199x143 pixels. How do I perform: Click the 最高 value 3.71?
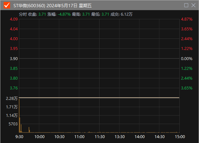point(86,14)
